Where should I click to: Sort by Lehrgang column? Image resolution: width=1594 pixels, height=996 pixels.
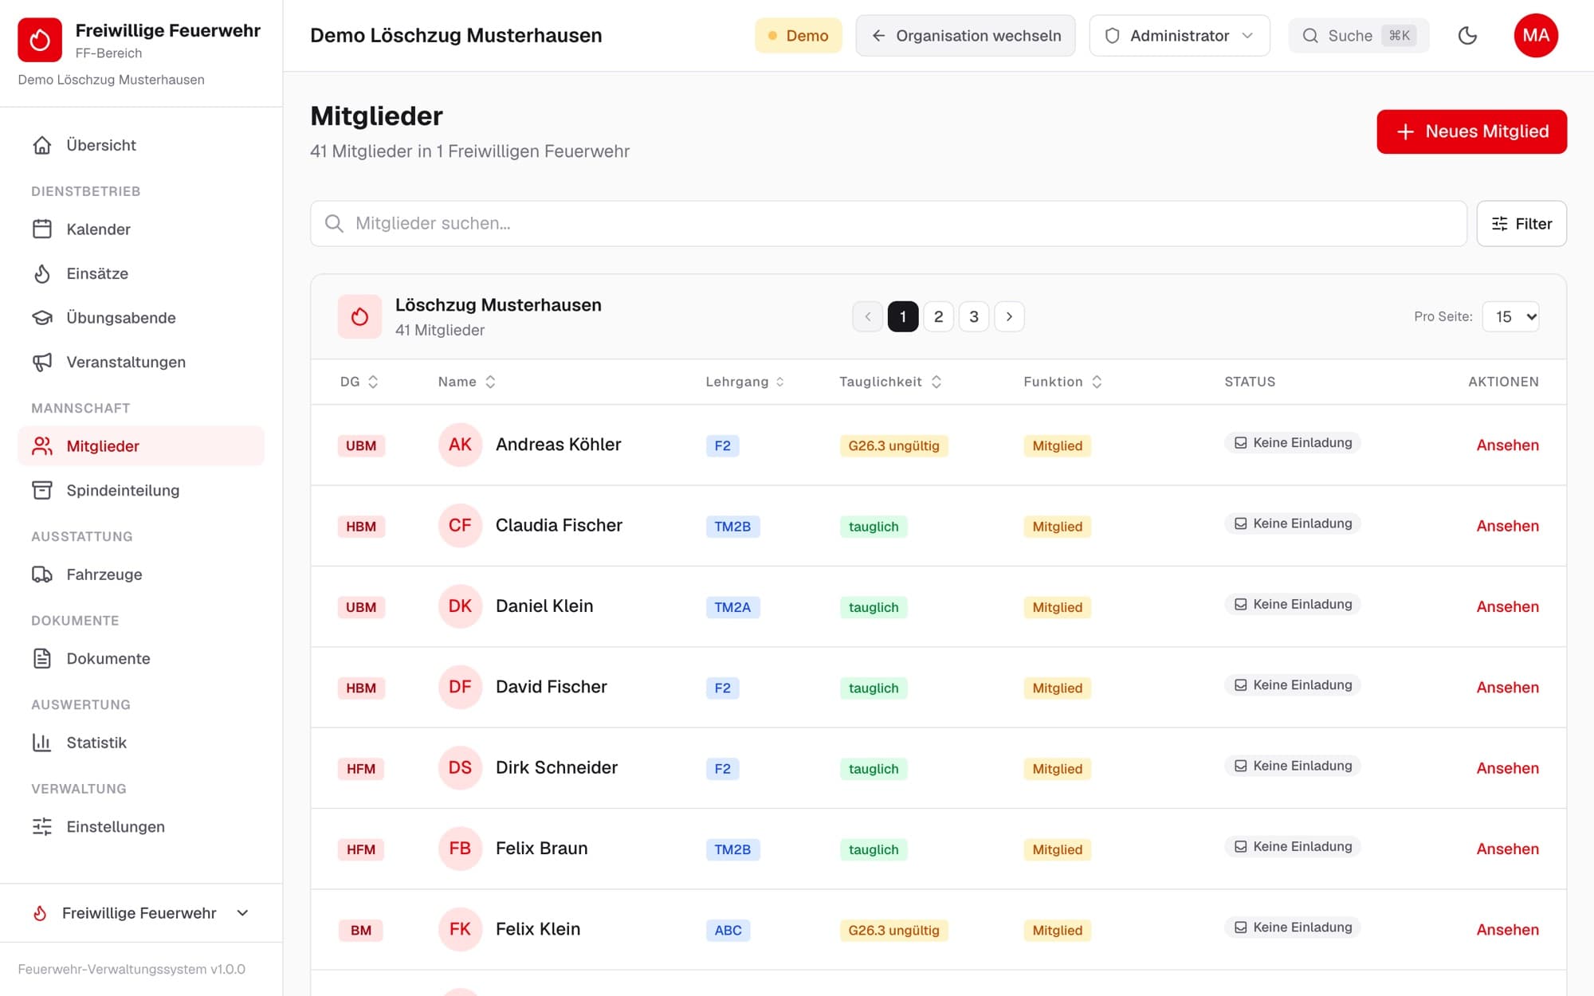pos(745,382)
